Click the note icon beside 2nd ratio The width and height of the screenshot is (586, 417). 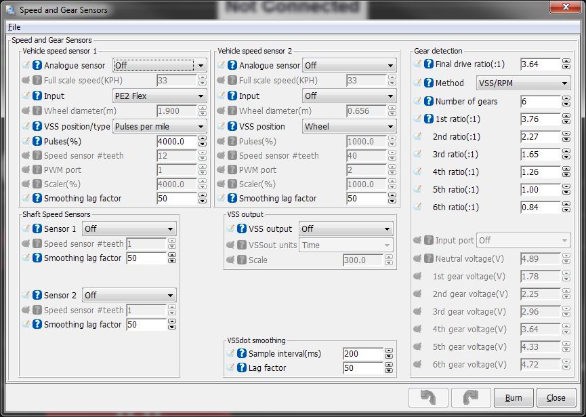[x=417, y=136]
